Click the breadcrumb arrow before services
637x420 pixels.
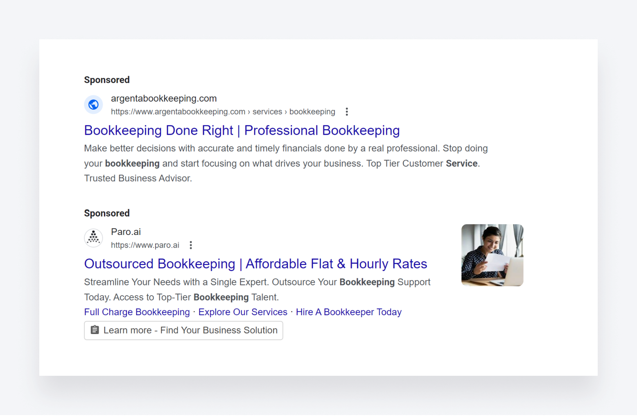pyautogui.click(x=248, y=111)
